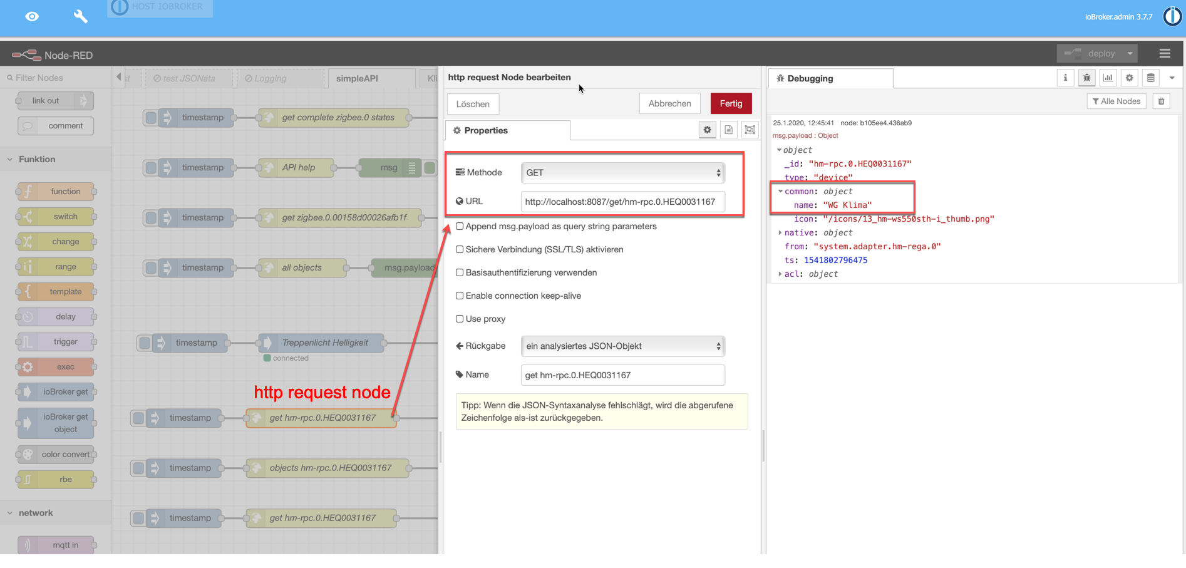
Task: Tick Append msg.payload as query string parameters
Action: click(x=460, y=226)
